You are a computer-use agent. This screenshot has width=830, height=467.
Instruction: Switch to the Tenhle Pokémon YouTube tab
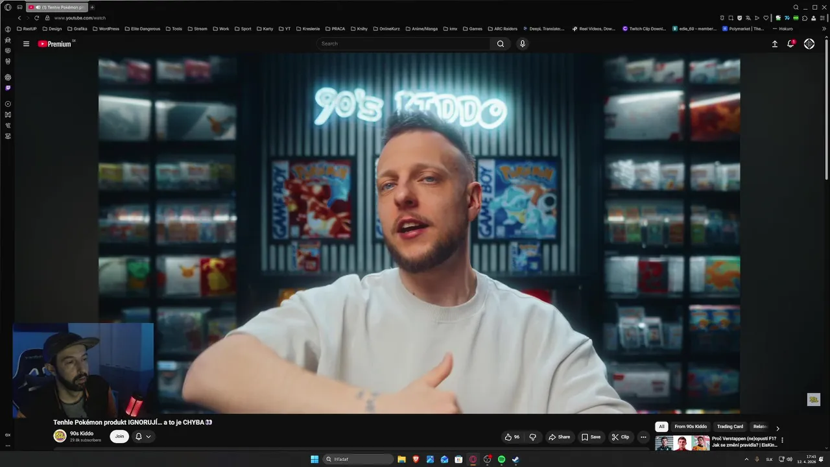(x=57, y=7)
